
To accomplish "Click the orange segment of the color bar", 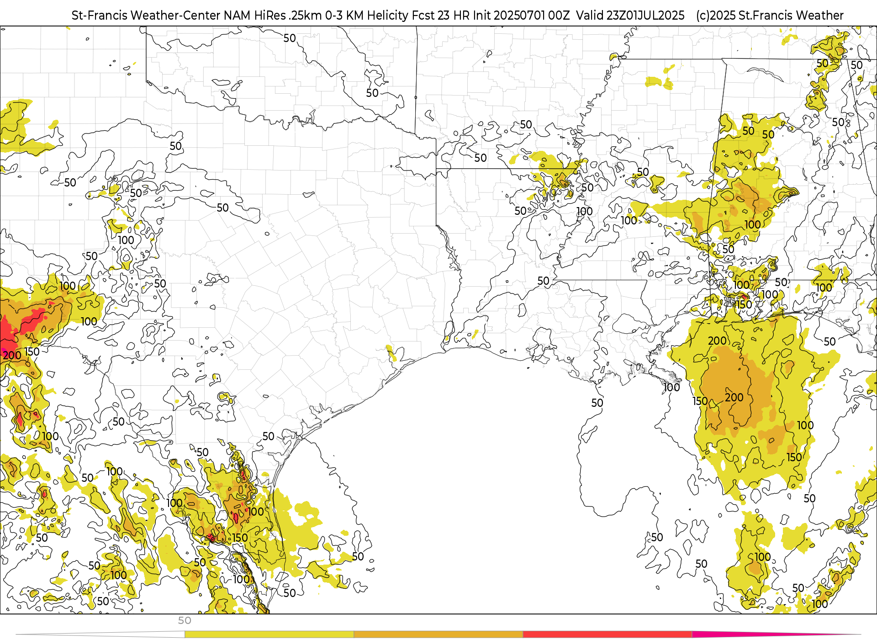I will click(x=438, y=634).
